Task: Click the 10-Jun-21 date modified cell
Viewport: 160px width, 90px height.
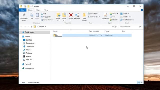Action: point(95,35)
